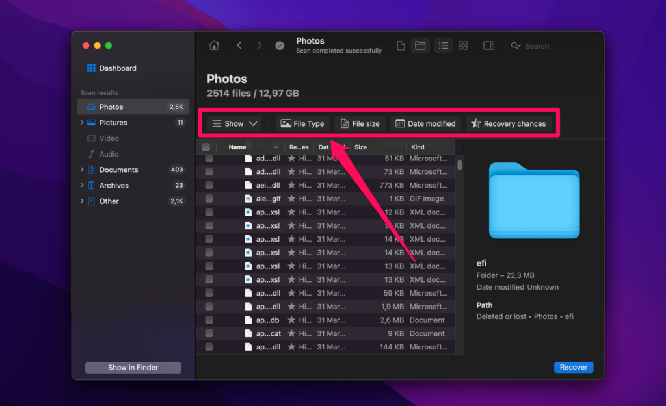Click Show in Finder button

click(133, 368)
